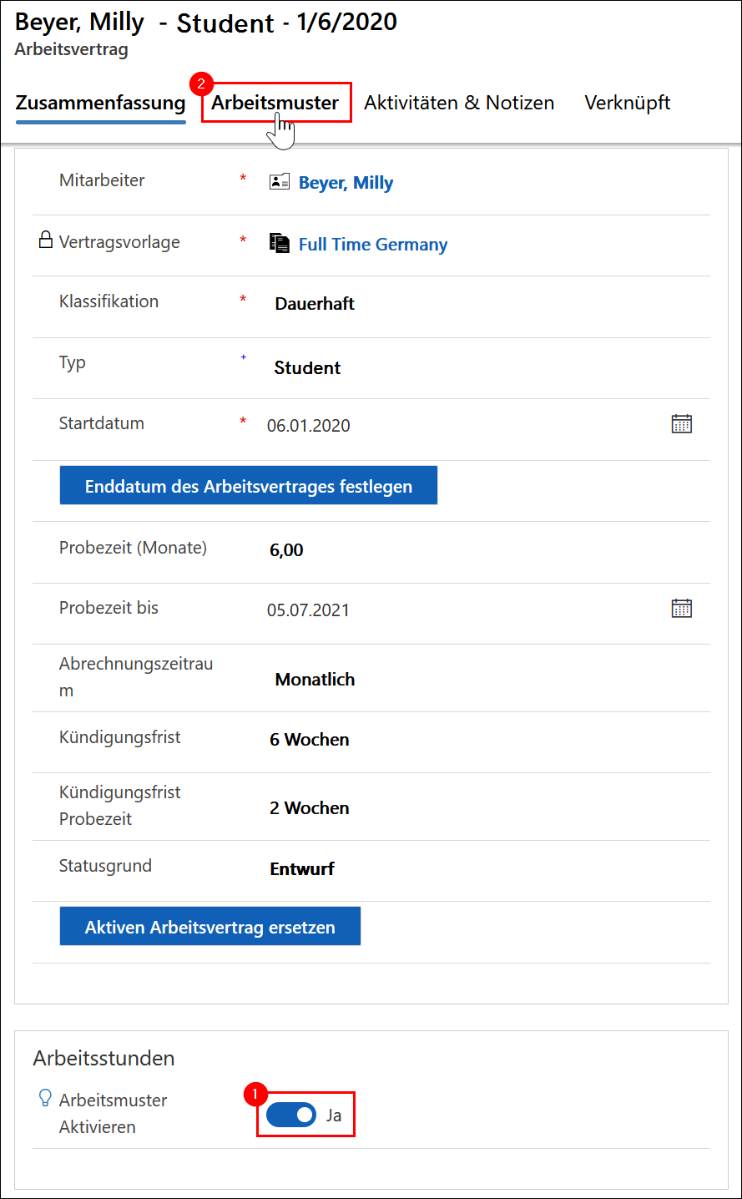The width and height of the screenshot is (742, 1199).
Task: Toggle the Arbeitsmuster Aktivieren switch
Action: [x=291, y=1115]
